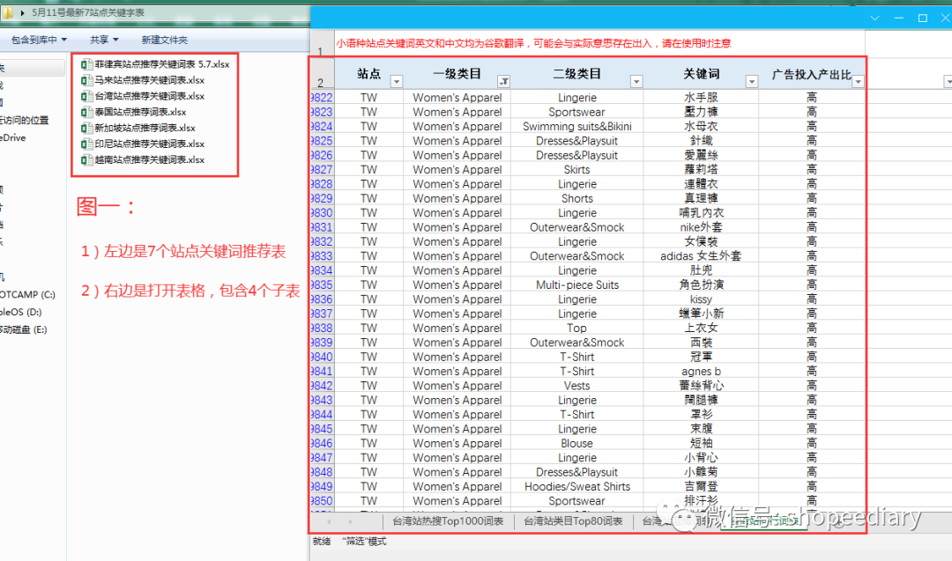Select the 台湾站点推荐关键词表.xlsx Excel icon
Screen dimensions: 952x561
[86, 96]
